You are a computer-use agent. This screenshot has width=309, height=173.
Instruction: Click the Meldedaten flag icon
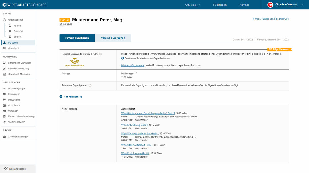tap(5, 100)
